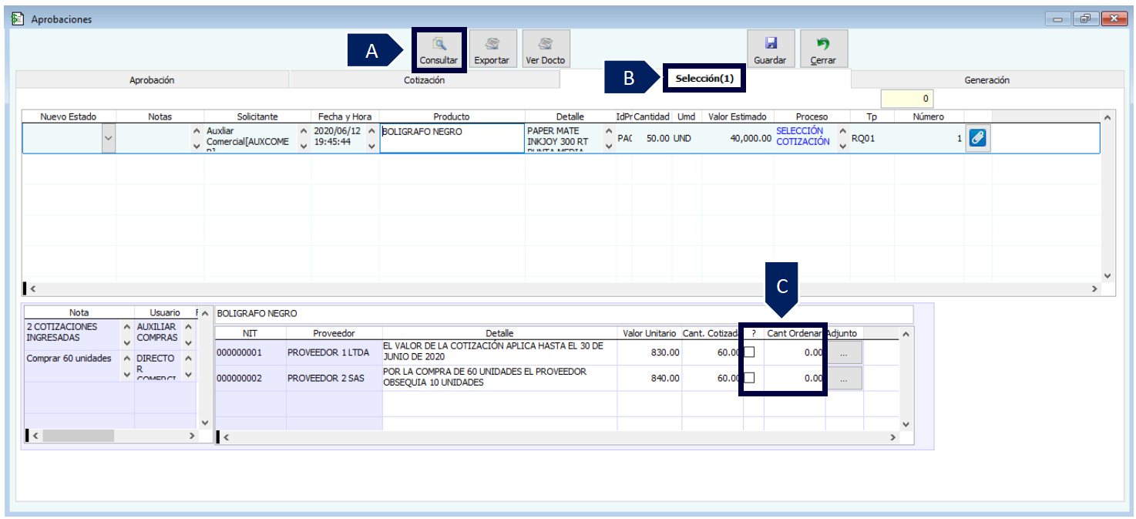Image resolution: width=1136 pixels, height=519 pixels.
Task: Click the BOLIGRAFO NEGRO product cell
Action: [452, 139]
